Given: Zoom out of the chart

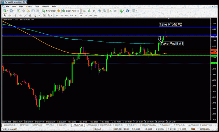Looking at the screenshot, I should click(104, 11).
